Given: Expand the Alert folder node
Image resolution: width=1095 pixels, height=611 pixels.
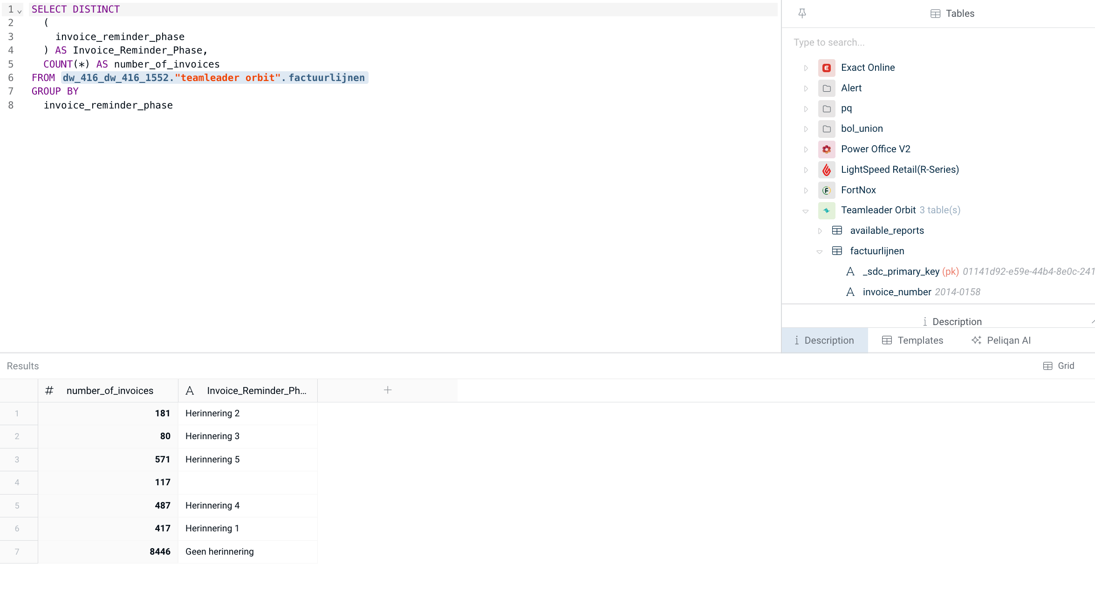Looking at the screenshot, I should pyautogui.click(x=806, y=88).
